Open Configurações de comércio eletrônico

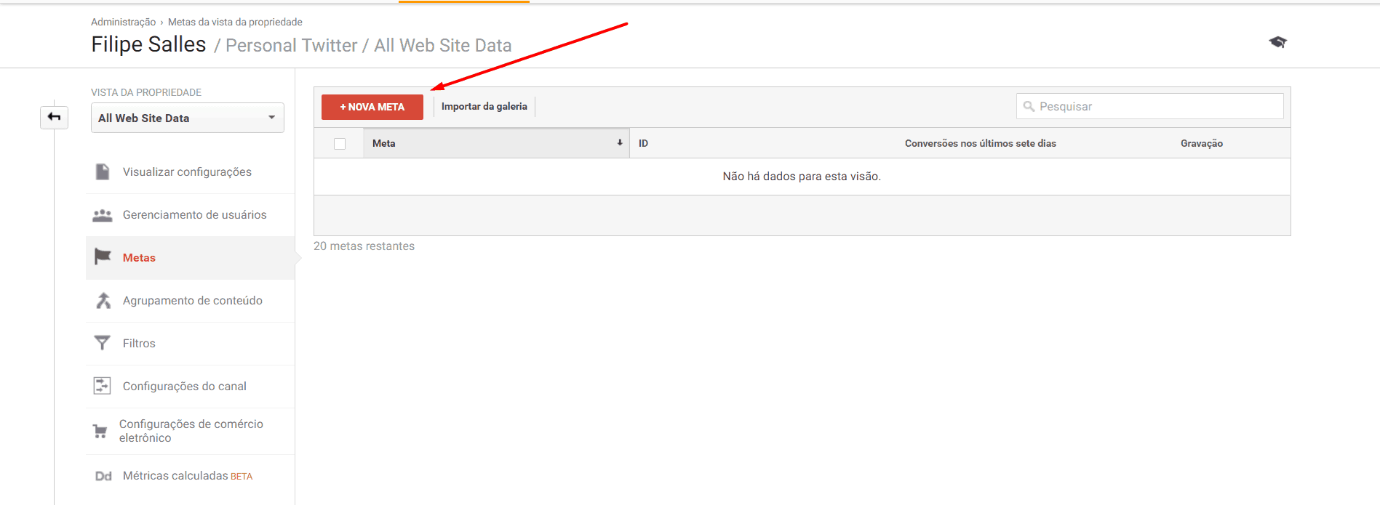point(191,431)
